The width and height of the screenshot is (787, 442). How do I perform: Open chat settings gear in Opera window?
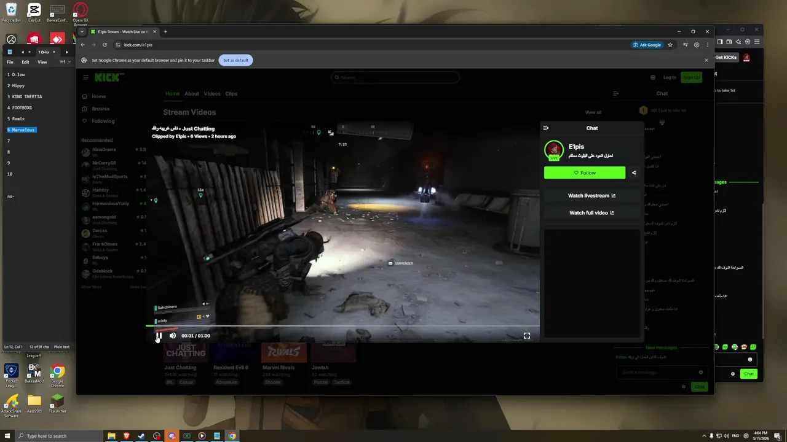pyautogui.click(x=733, y=374)
